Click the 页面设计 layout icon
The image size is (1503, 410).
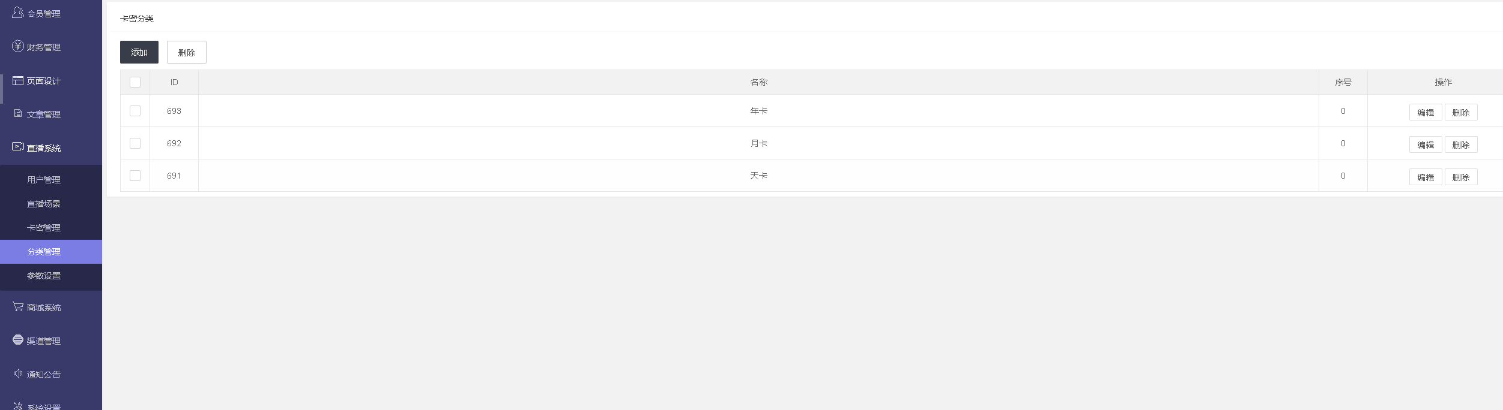tap(18, 80)
